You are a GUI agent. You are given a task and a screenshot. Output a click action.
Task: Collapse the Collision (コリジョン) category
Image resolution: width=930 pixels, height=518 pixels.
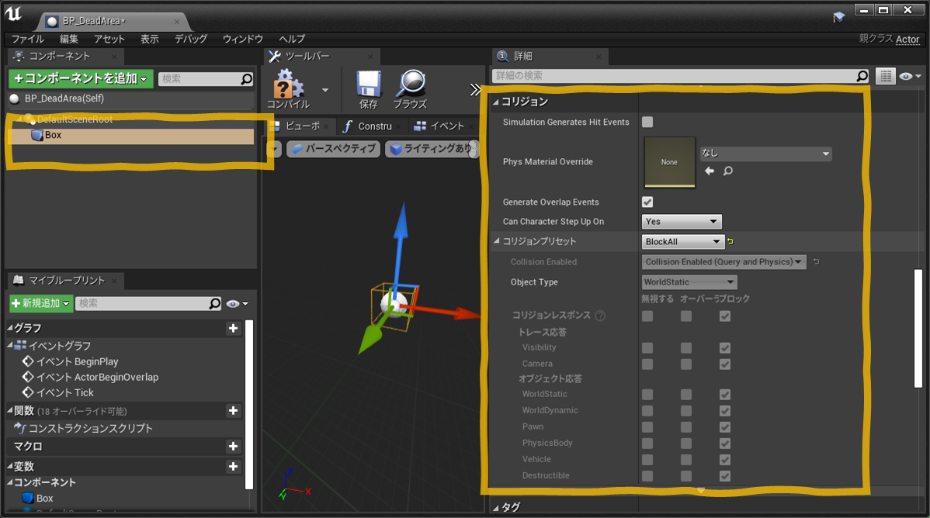point(496,102)
